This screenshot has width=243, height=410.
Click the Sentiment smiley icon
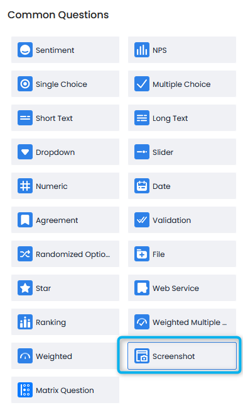25,50
